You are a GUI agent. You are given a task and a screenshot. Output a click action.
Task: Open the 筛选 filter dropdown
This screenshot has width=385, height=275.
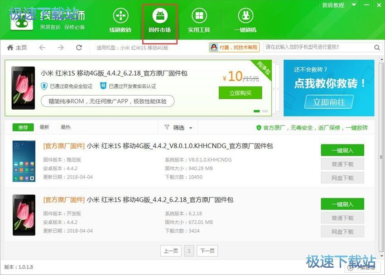pos(178,127)
